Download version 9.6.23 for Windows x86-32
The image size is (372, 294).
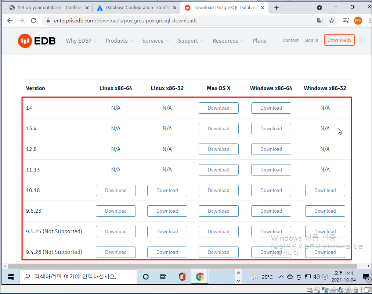[325, 211]
